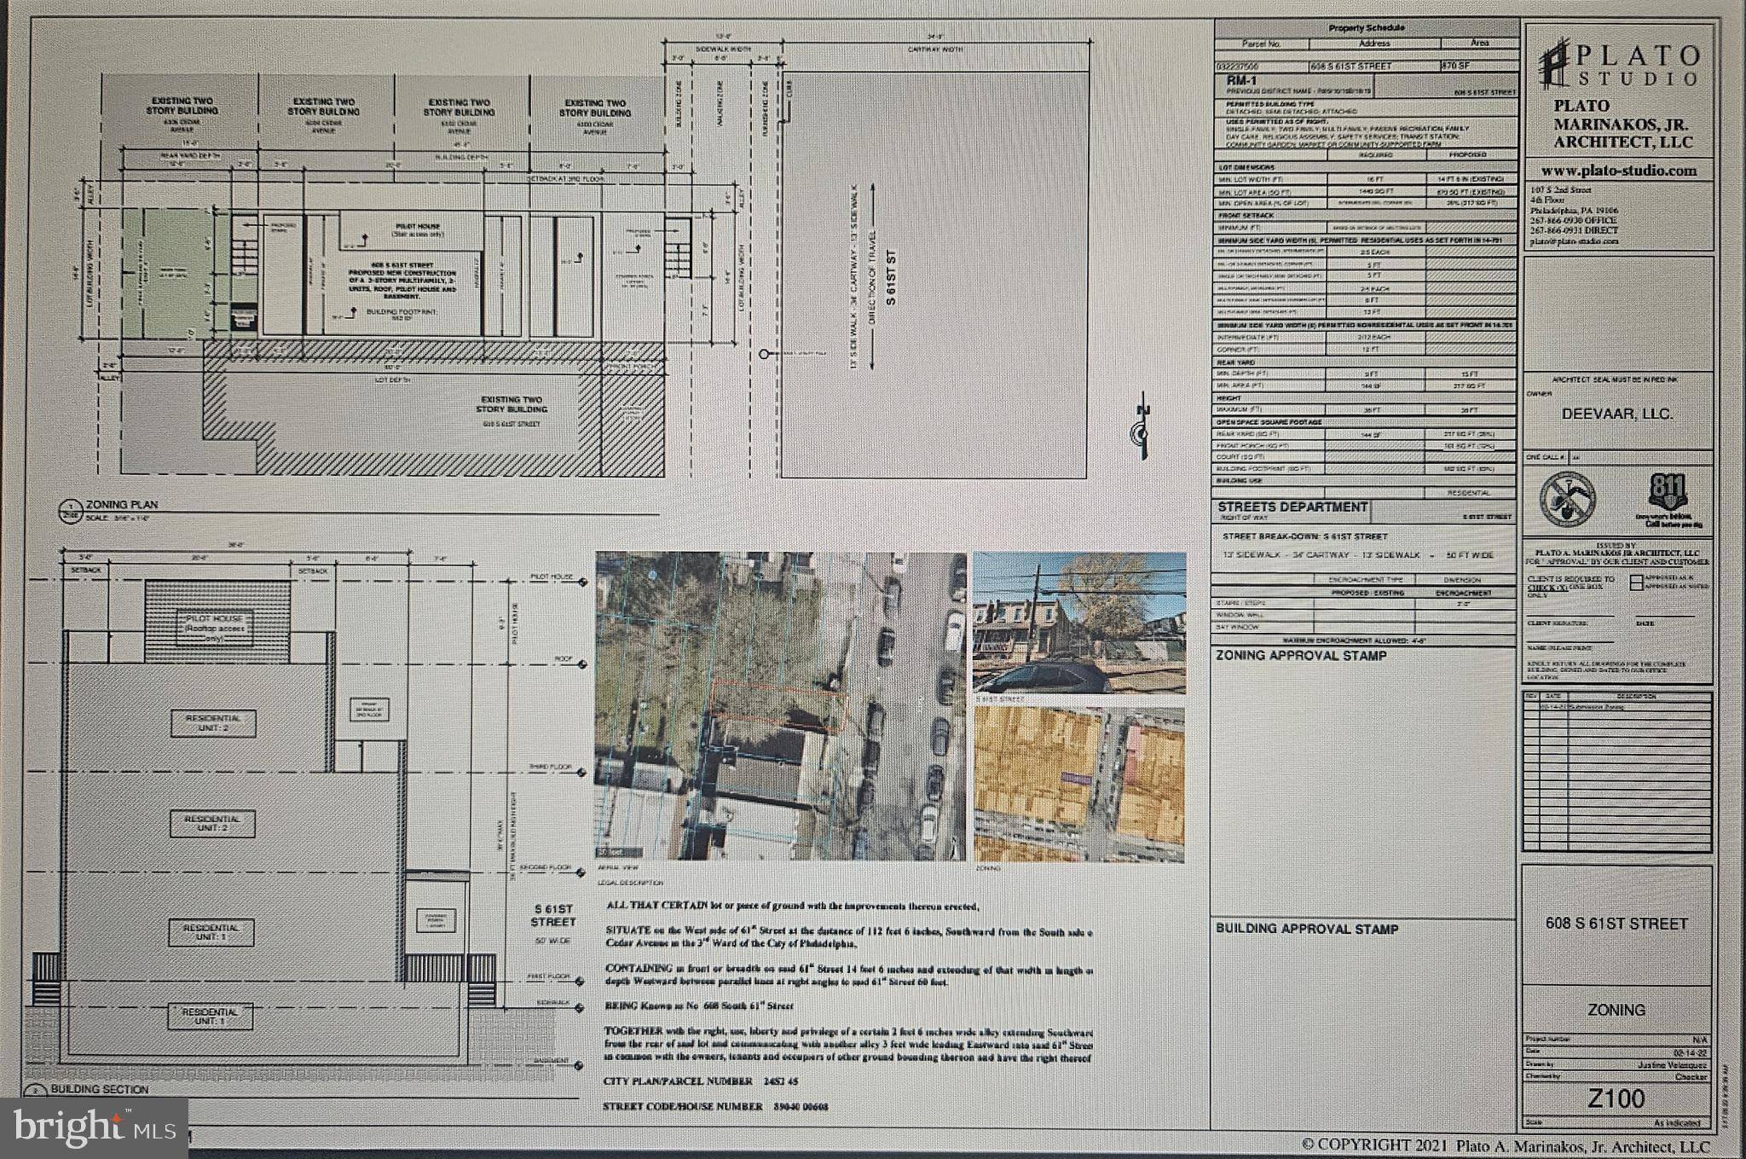Click the 'REAR YARD' section row
Screen dimensions: 1746x1159
point(1366,362)
